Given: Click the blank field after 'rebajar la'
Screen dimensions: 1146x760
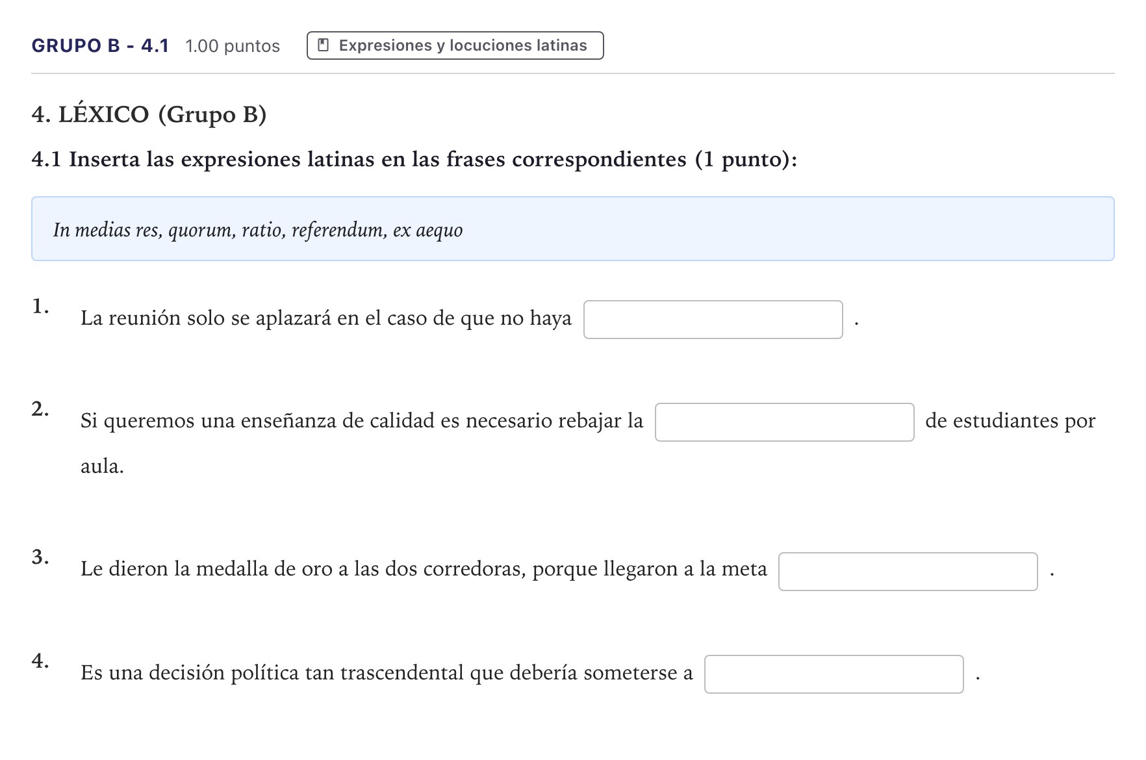Looking at the screenshot, I should [784, 422].
